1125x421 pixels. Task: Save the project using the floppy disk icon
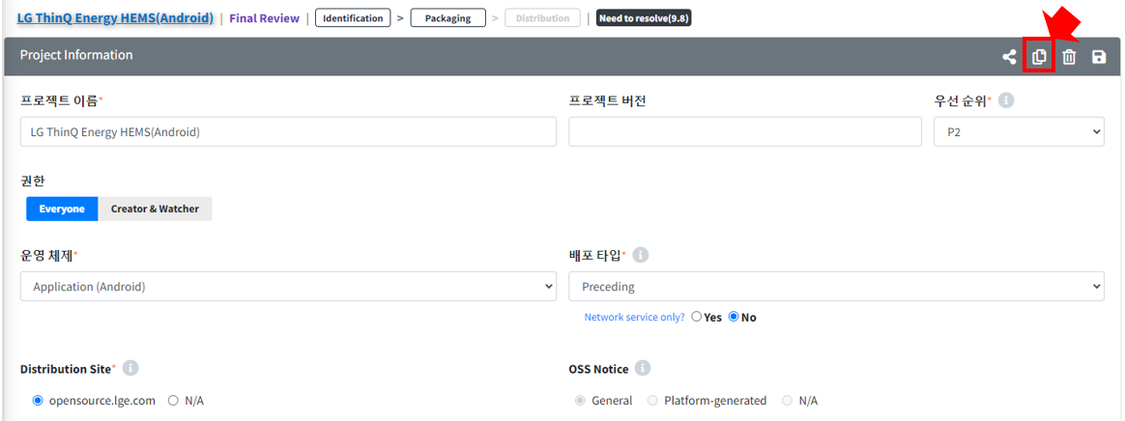(1099, 57)
